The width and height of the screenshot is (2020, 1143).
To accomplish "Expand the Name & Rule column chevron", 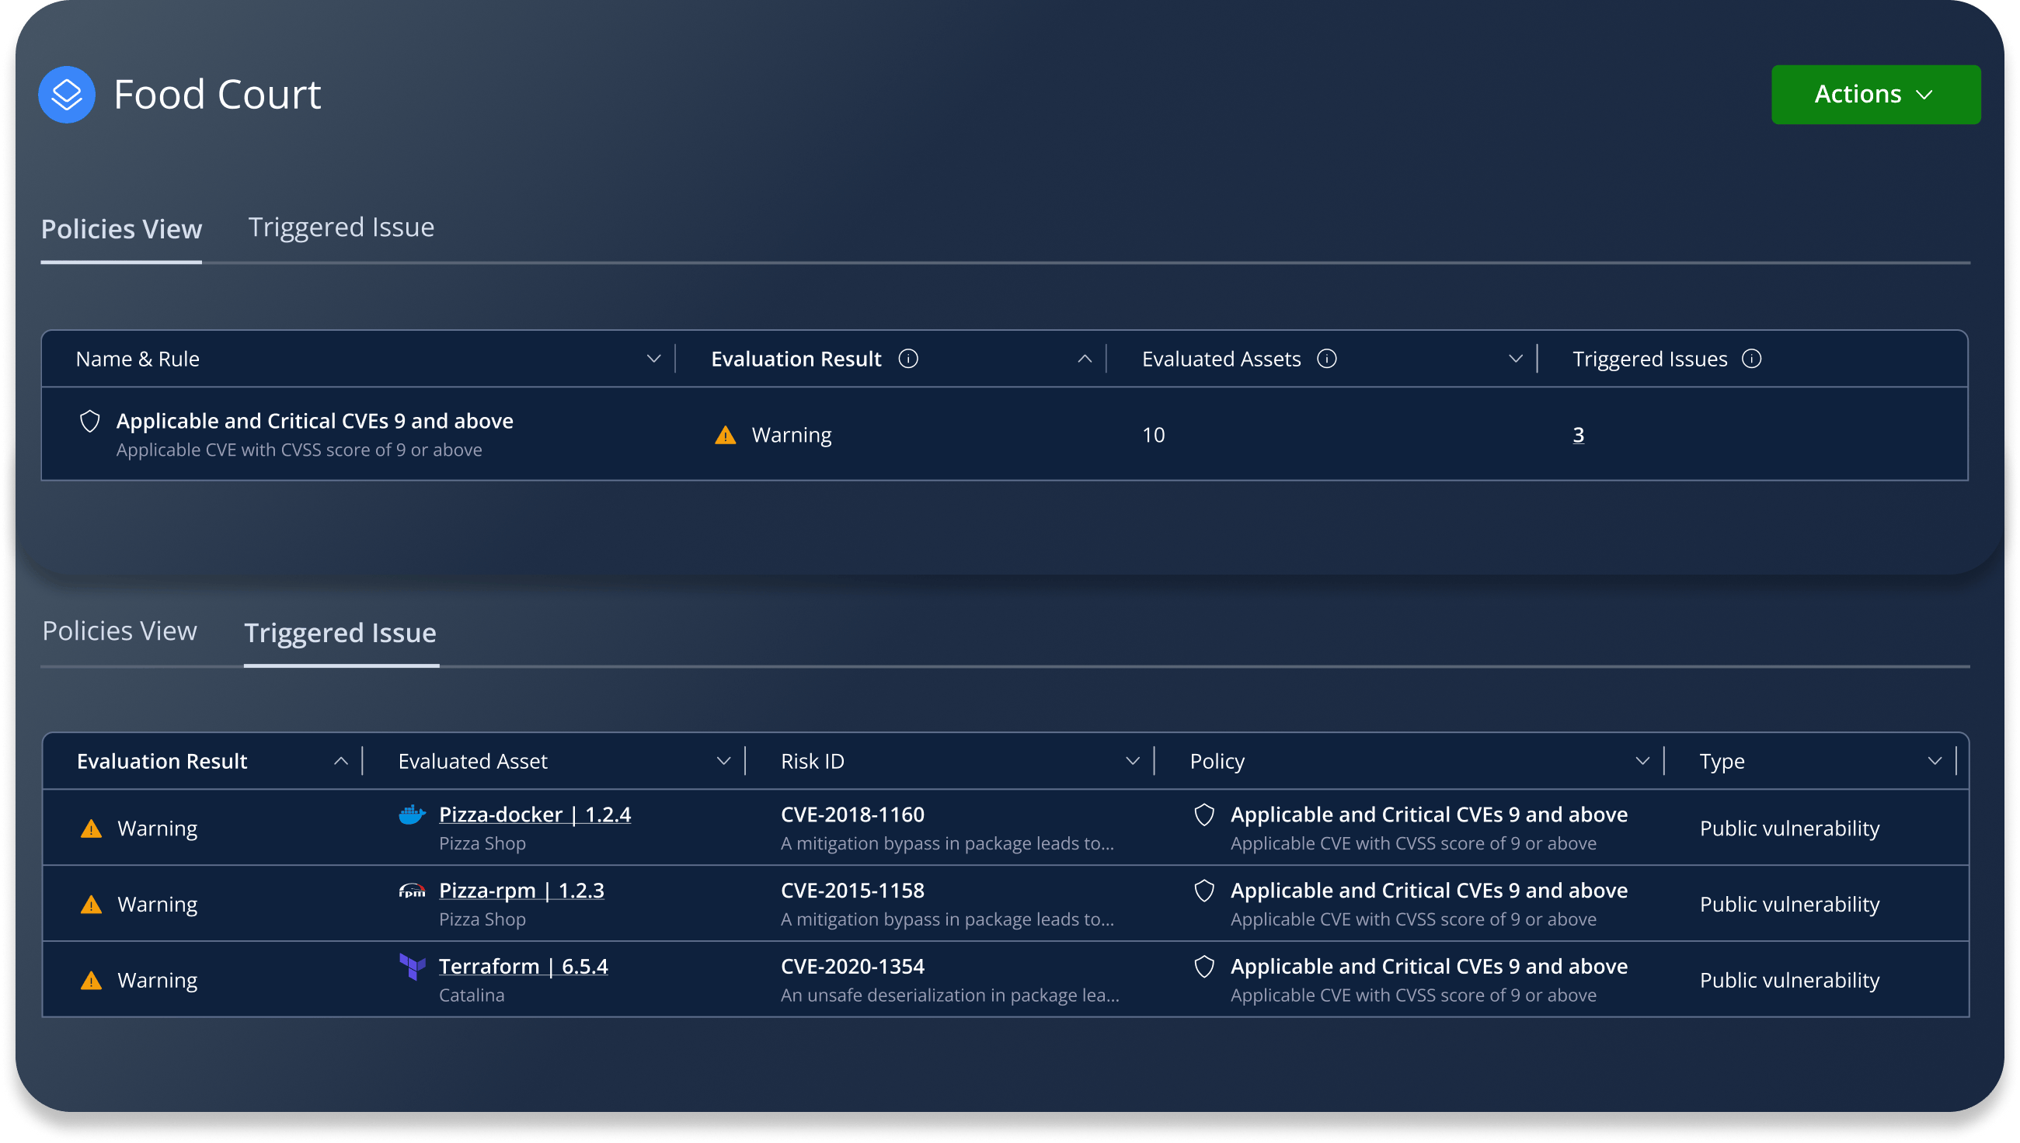I will (653, 359).
